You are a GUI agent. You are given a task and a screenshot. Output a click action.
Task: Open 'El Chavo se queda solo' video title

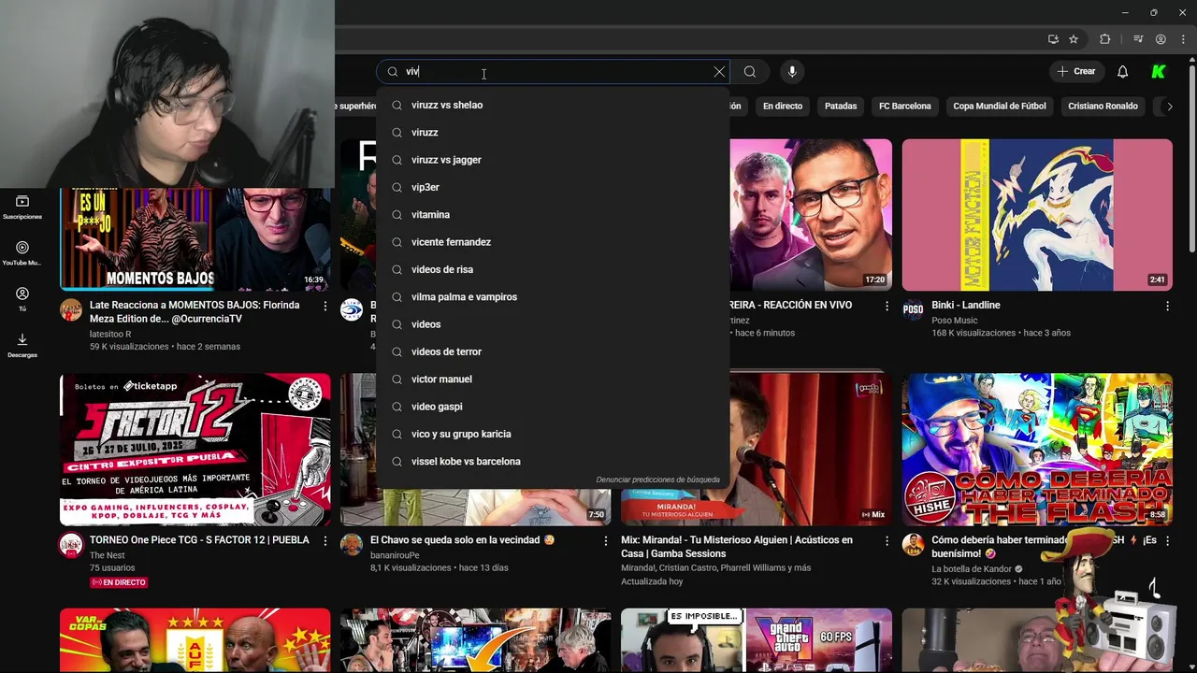(x=463, y=540)
